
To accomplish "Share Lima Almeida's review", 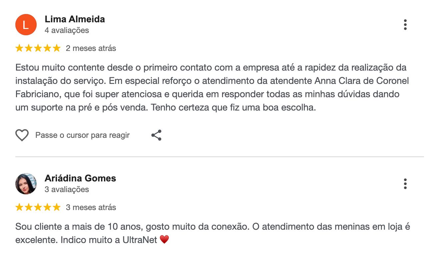I will pos(156,135).
